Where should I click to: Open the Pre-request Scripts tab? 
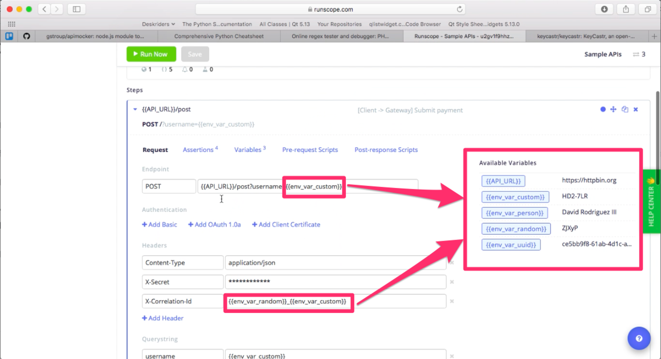310,150
